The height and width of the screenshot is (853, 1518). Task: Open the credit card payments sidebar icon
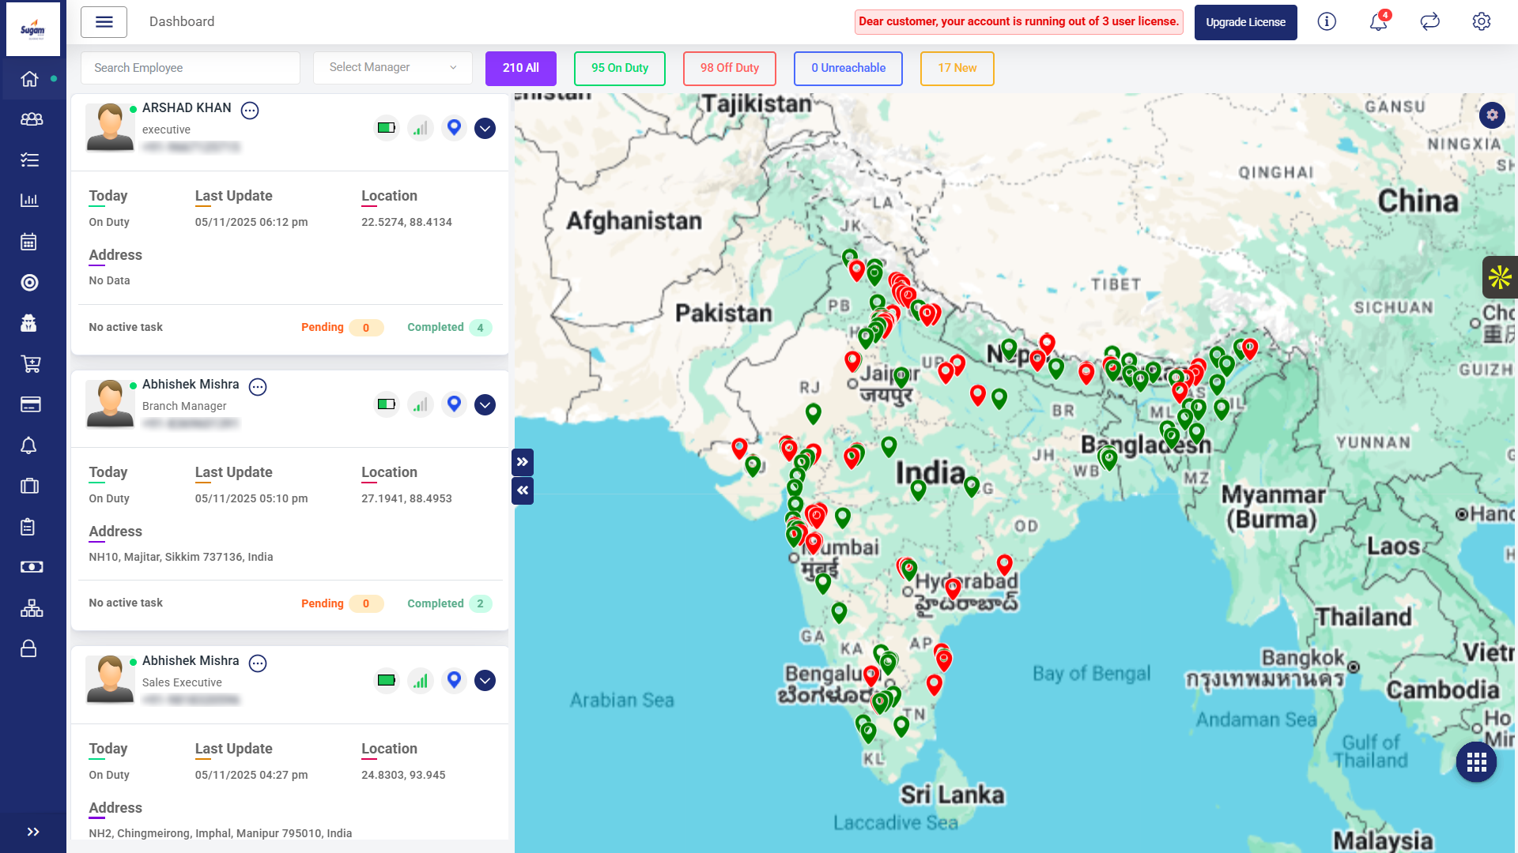point(30,404)
